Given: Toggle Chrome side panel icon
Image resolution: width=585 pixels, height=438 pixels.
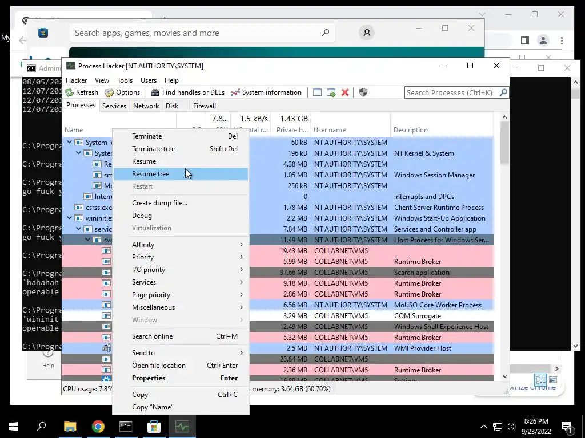Looking at the screenshot, I should (525, 40).
